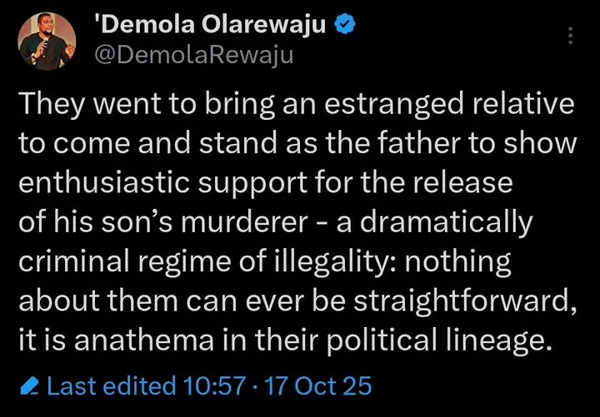Click the 10:57 timestamp
Image resolution: width=600 pixels, height=417 pixels.
pyautogui.click(x=215, y=386)
